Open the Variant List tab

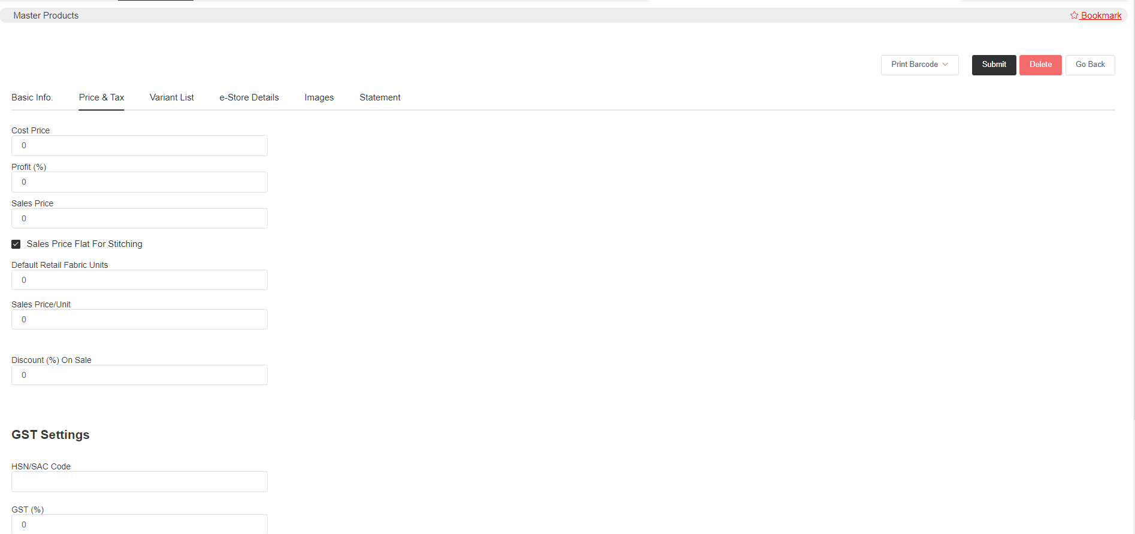pyautogui.click(x=171, y=97)
